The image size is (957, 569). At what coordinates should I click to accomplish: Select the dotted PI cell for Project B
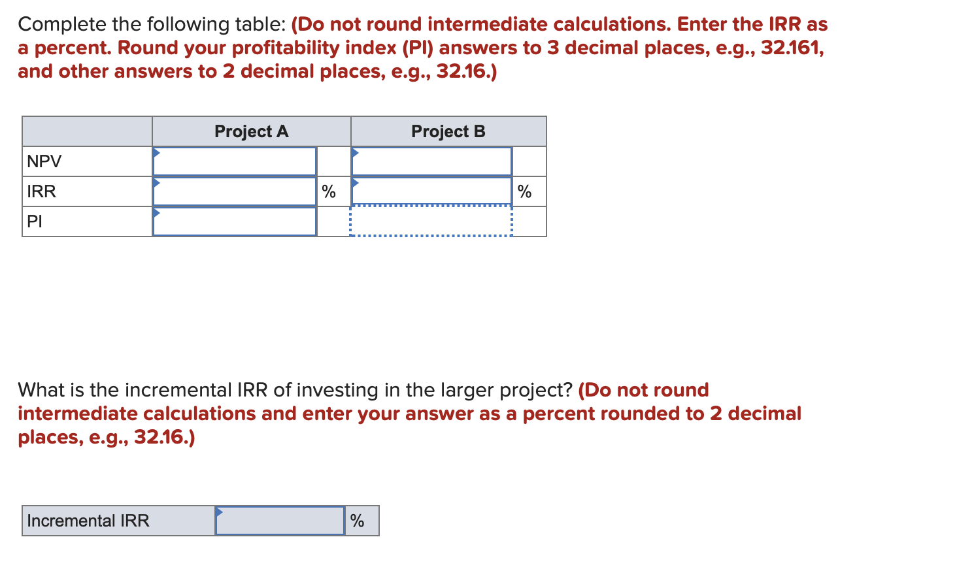[431, 221]
